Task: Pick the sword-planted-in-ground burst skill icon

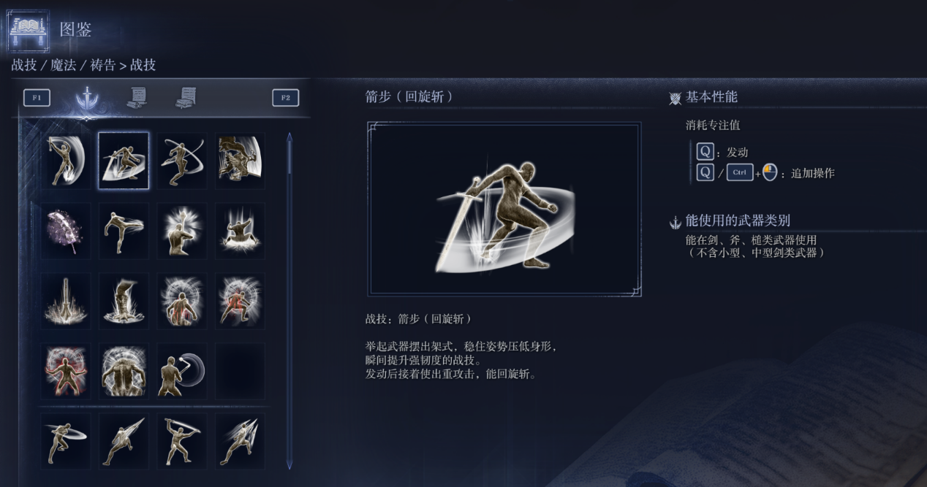Action: pyautogui.click(x=65, y=302)
